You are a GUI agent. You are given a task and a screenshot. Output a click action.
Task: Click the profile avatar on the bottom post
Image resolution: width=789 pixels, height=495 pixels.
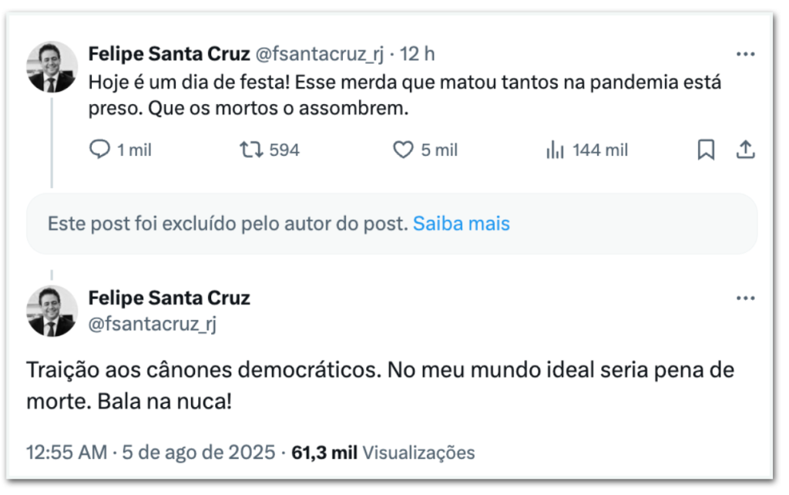pos(52,311)
